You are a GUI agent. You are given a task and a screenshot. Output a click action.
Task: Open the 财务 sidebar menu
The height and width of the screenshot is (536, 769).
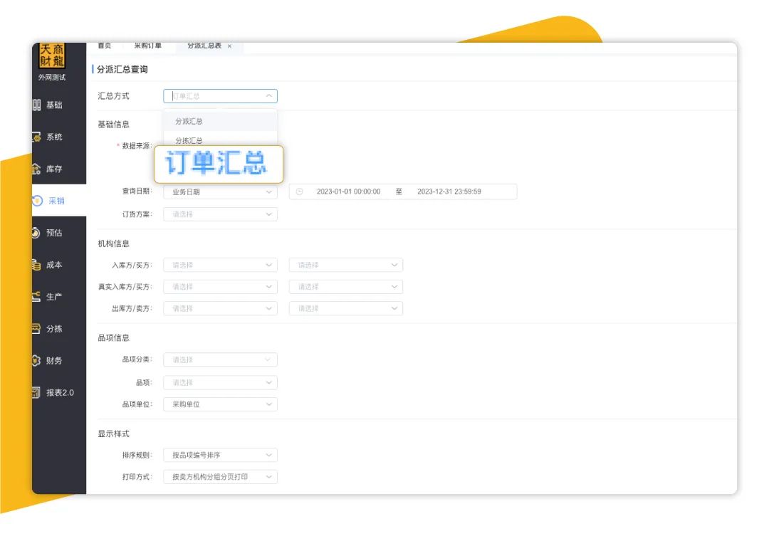pos(59,360)
